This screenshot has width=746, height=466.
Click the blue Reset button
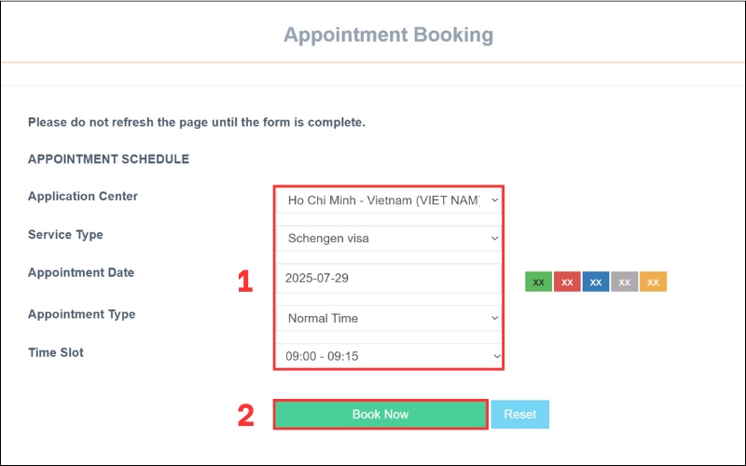click(520, 414)
